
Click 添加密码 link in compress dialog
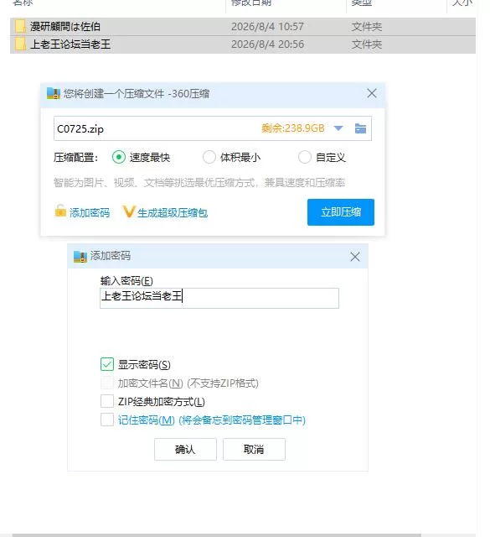point(90,212)
